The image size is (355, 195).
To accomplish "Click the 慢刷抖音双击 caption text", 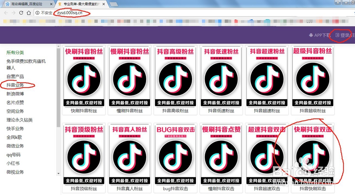I will click(221, 189).
